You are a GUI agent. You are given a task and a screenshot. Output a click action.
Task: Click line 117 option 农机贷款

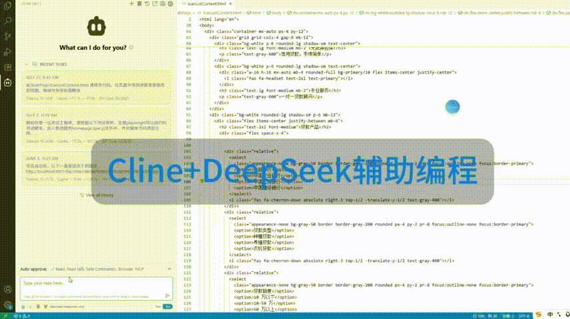[264, 249]
